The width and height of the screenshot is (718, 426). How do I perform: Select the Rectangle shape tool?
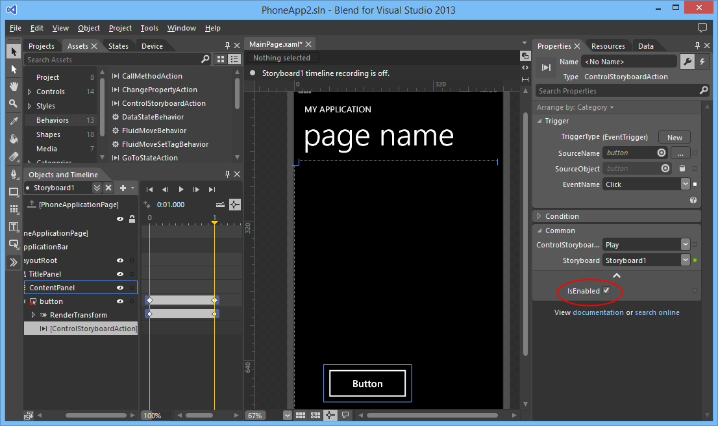pos(14,192)
